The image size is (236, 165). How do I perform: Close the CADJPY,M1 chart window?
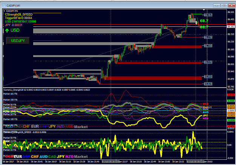tap(231, 6)
